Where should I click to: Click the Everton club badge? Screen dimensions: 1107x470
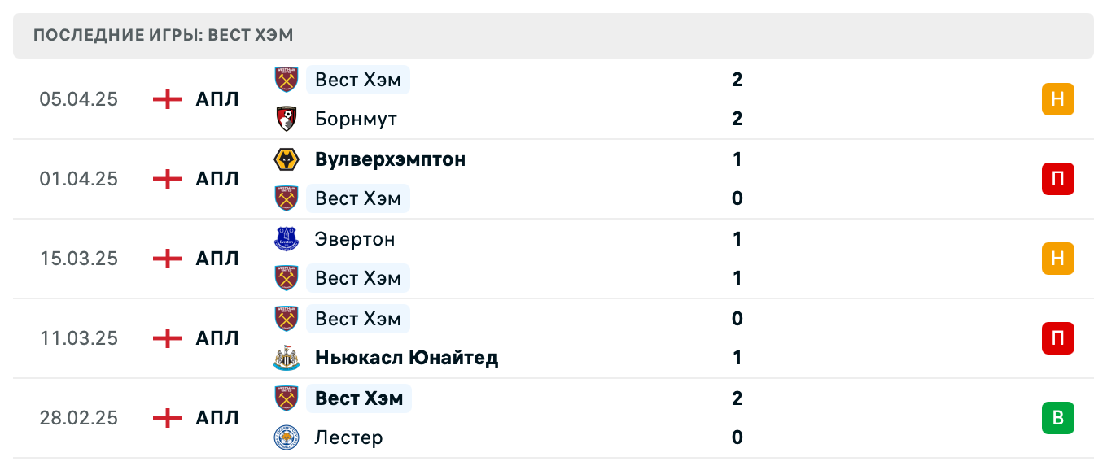pyautogui.click(x=286, y=239)
